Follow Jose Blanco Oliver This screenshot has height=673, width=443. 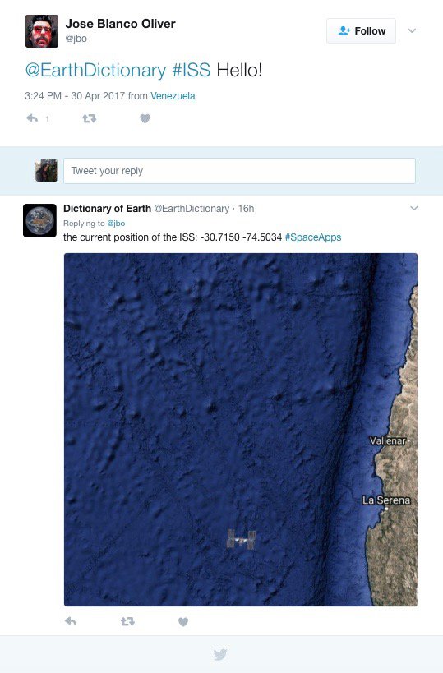(x=361, y=31)
